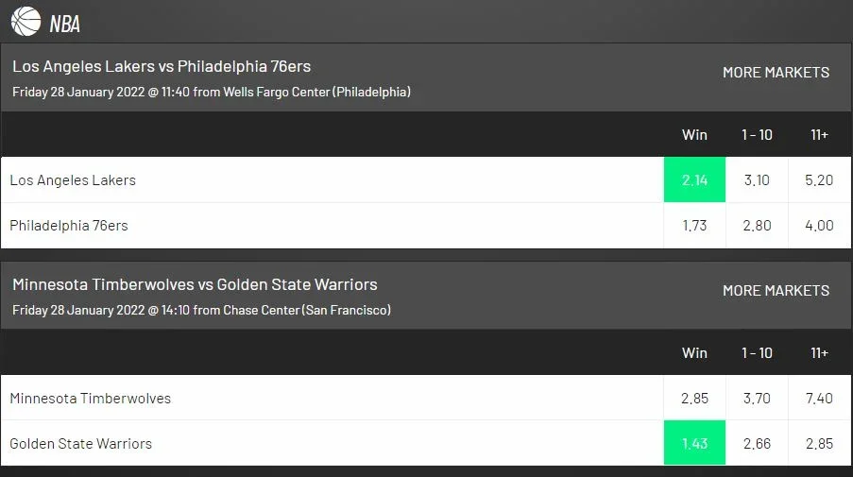Pick 76ers 11+ margin odds 4.00

(x=819, y=225)
